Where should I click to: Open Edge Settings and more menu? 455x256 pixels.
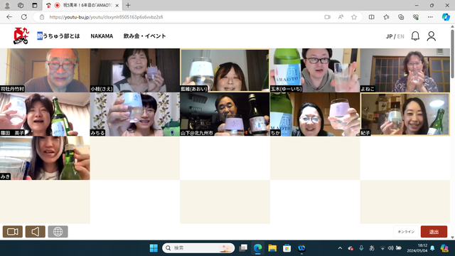pos(430,17)
